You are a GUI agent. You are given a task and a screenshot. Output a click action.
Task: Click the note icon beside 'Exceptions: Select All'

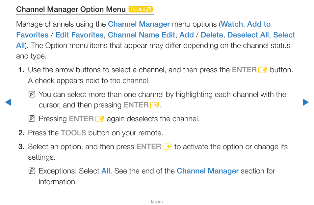click(32, 171)
